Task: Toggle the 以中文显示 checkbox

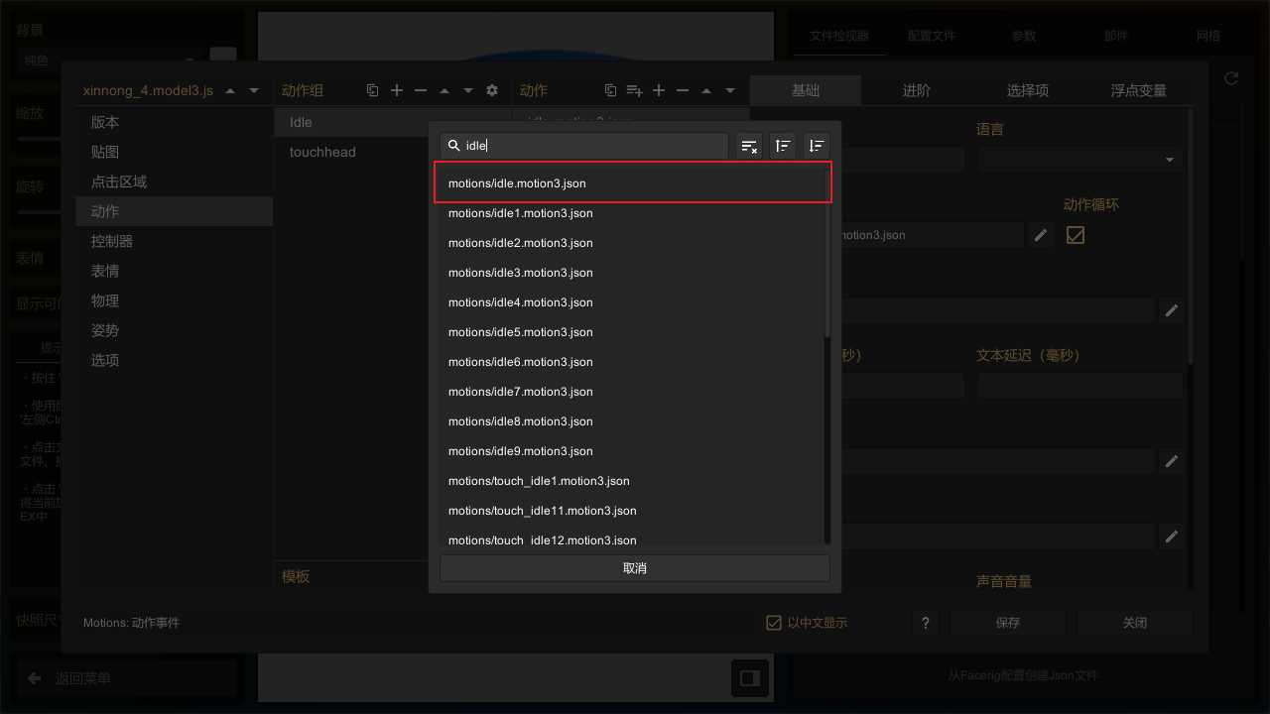Action: 774,623
